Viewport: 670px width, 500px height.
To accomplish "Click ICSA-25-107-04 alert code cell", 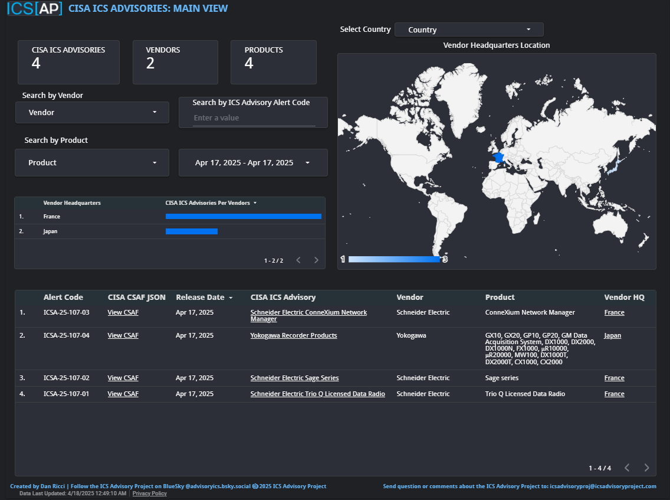I will click(66, 336).
